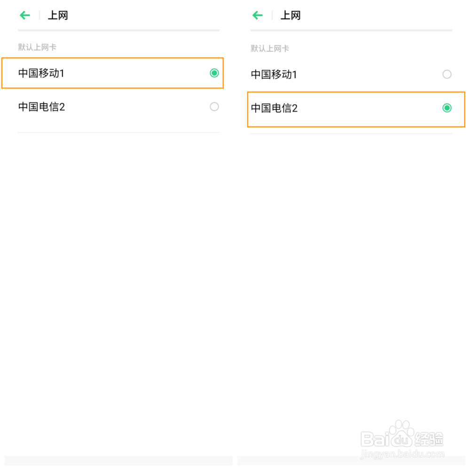470x470 pixels.
Task: Select the unselected 中国电信2 radio in left screen
Action: coord(214,107)
